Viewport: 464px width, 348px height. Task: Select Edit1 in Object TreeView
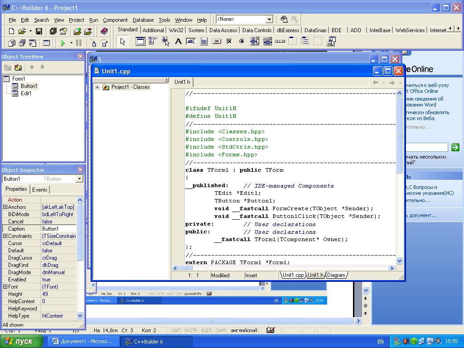(26, 93)
